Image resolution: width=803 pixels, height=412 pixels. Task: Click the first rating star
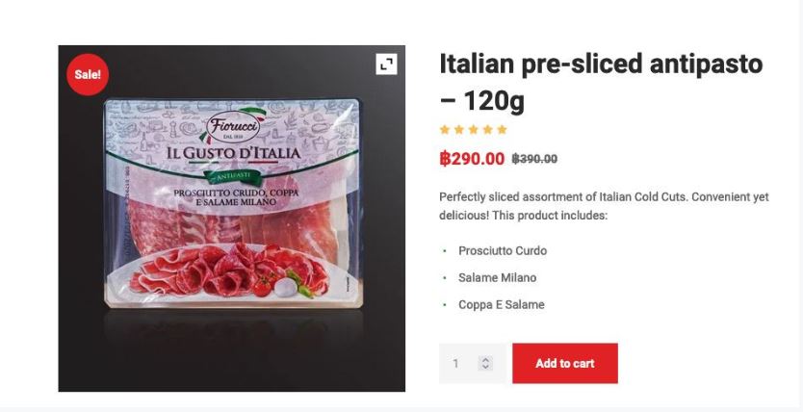point(444,130)
